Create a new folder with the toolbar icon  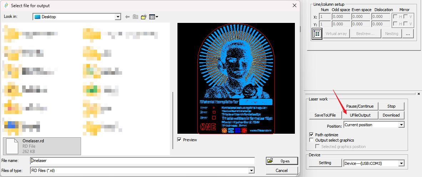tap(144, 17)
